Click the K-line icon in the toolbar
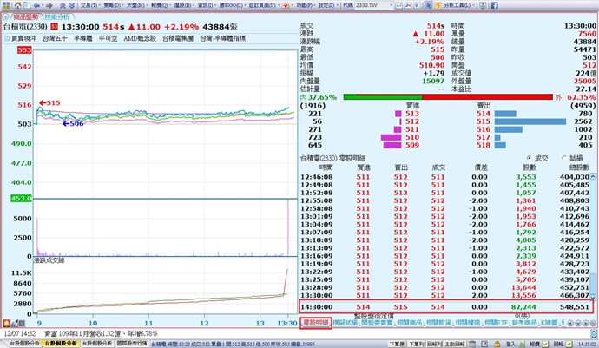The image size is (599, 348). 417,5
